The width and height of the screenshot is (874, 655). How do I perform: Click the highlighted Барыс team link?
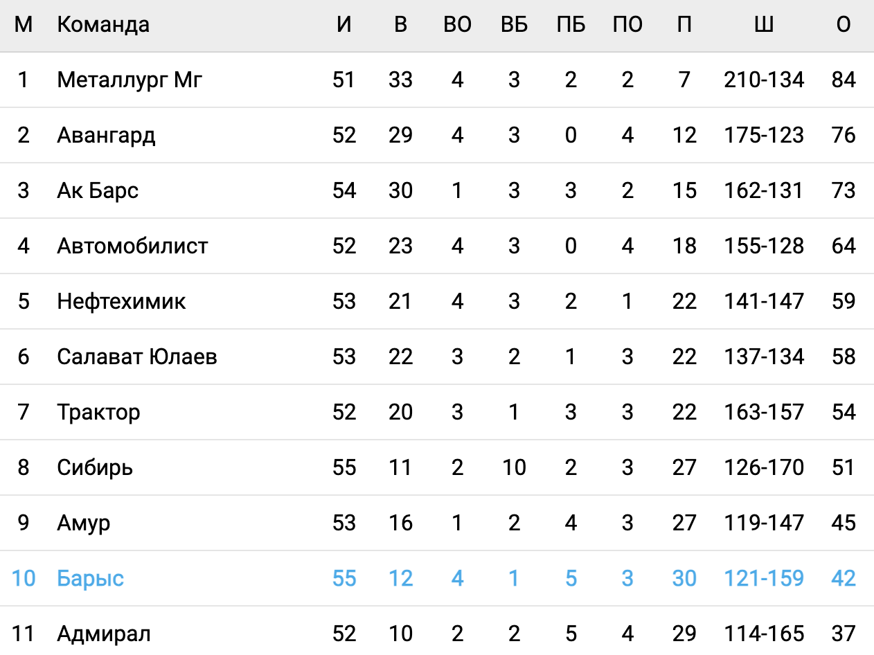[91, 578]
